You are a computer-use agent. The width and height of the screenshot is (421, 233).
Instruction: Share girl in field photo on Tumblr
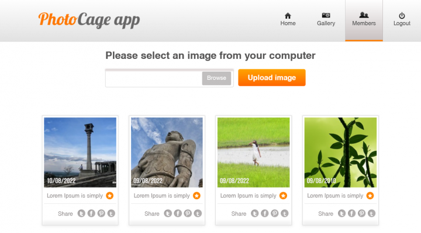click(285, 213)
